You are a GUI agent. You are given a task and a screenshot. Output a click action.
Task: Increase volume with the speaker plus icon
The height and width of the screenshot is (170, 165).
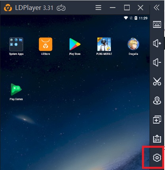pyautogui.click(x=157, y=43)
